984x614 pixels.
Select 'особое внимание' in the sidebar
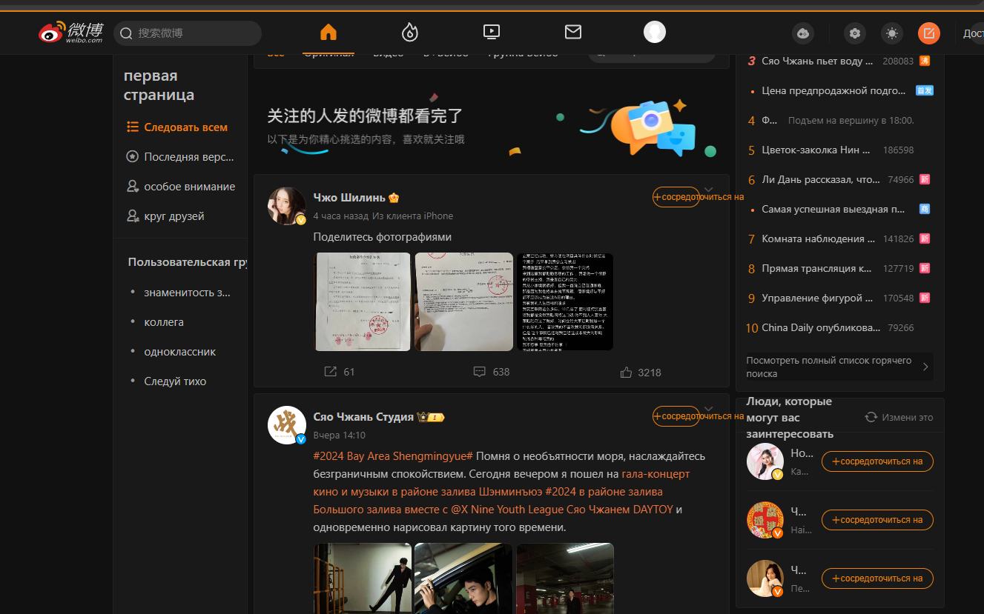(x=180, y=187)
